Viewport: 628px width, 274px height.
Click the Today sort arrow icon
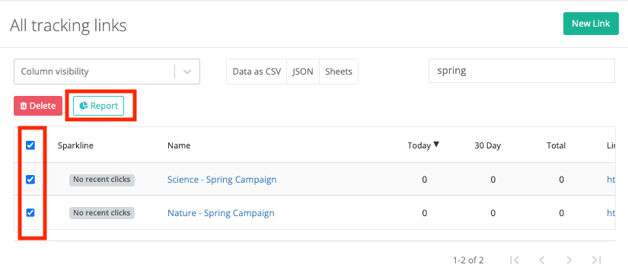tap(436, 145)
